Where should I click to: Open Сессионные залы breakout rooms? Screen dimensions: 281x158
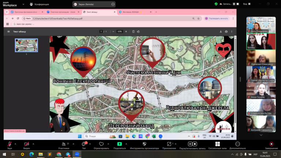point(217,144)
